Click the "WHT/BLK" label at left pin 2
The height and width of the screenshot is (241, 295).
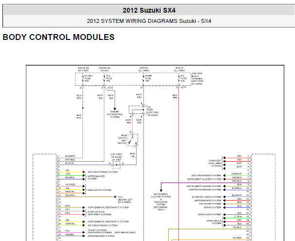(70, 160)
